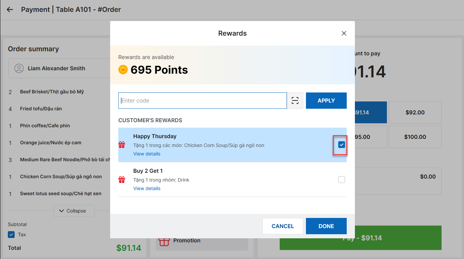
Task: Close the Rewards dialog with X
Action: click(x=344, y=33)
